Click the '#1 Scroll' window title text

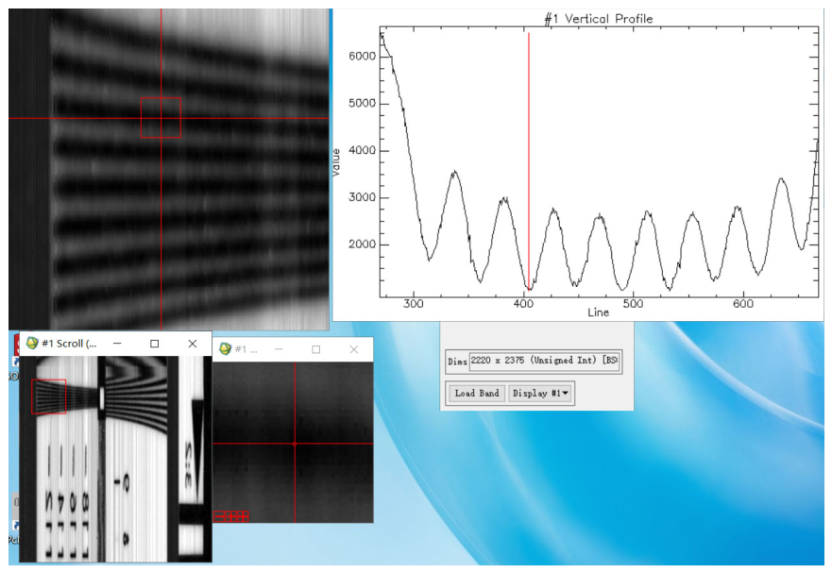pos(69,344)
